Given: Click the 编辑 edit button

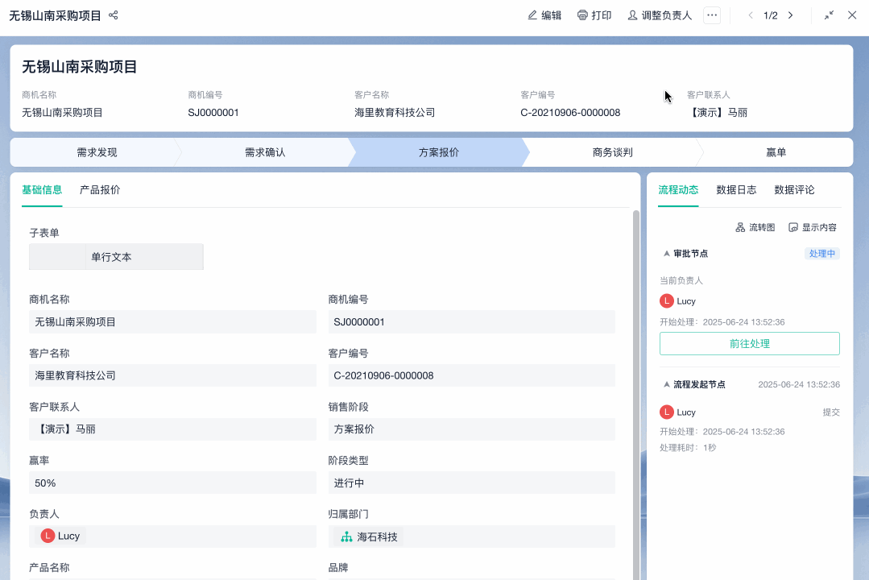Looking at the screenshot, I should click(x=544, y=15).
